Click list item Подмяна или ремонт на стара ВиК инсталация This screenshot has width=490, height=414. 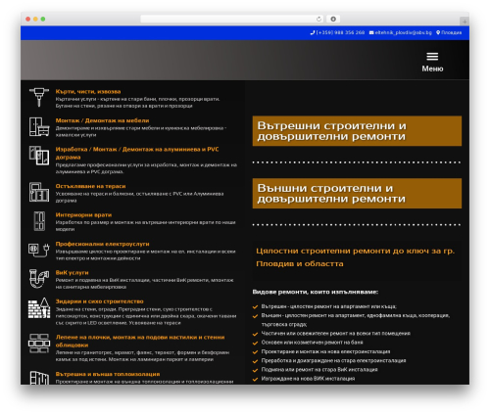point(319,369)
